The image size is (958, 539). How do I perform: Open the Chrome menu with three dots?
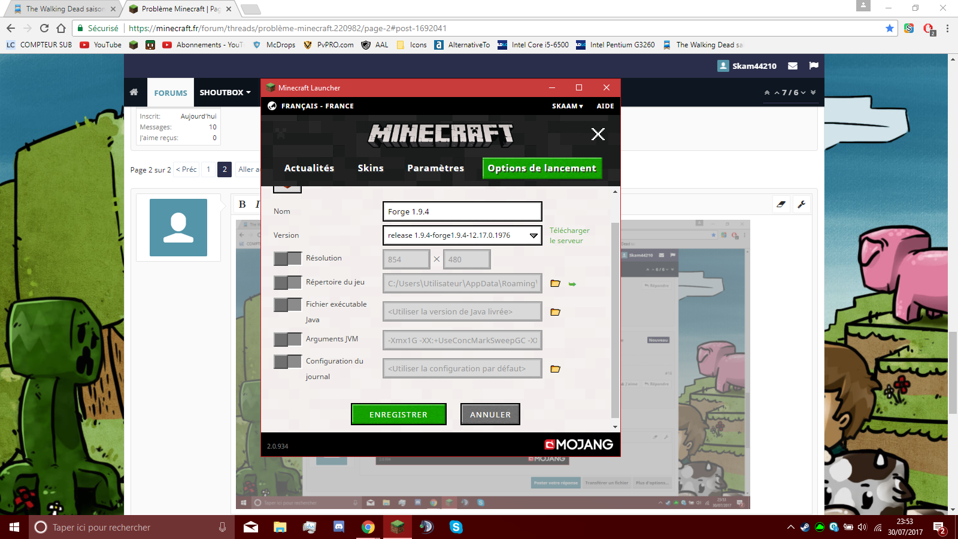click(x=947, y=28)
